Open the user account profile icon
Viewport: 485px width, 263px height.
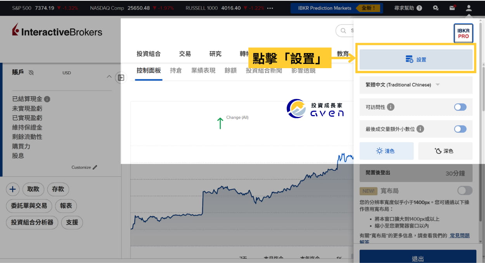point(468,8)
